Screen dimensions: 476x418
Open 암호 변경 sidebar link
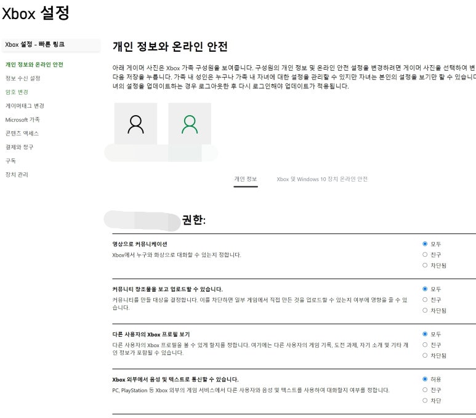pos(17,92)
